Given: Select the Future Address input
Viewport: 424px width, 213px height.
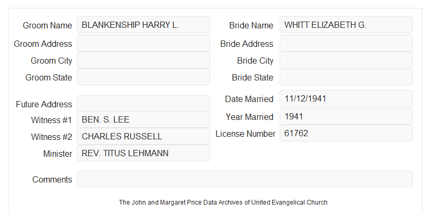Looking at the screenshot, I should (x=143, y=104).
